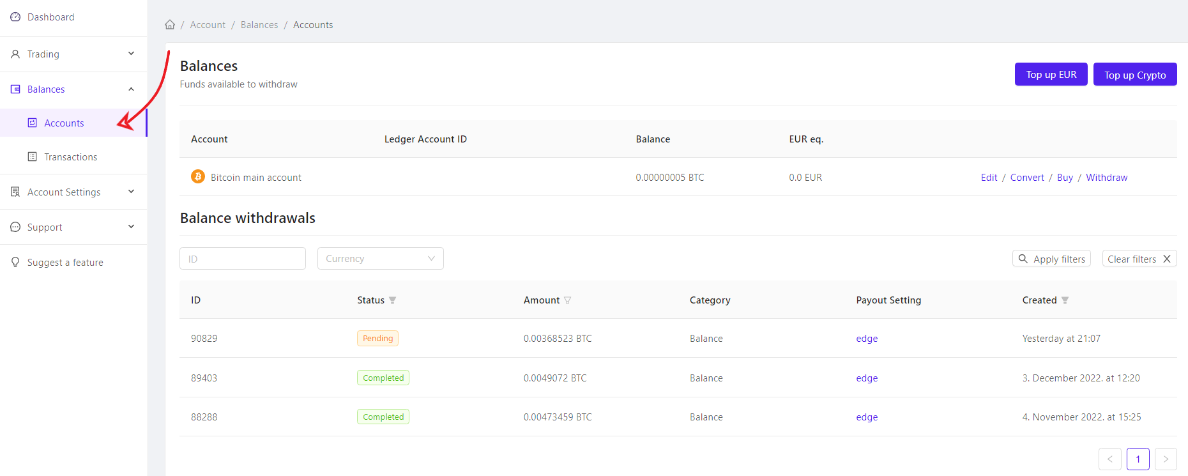Click the Top up EUR button
Image resolution: width=1188 pixels, height=476 pixels.
click(x=1051, y=74)
